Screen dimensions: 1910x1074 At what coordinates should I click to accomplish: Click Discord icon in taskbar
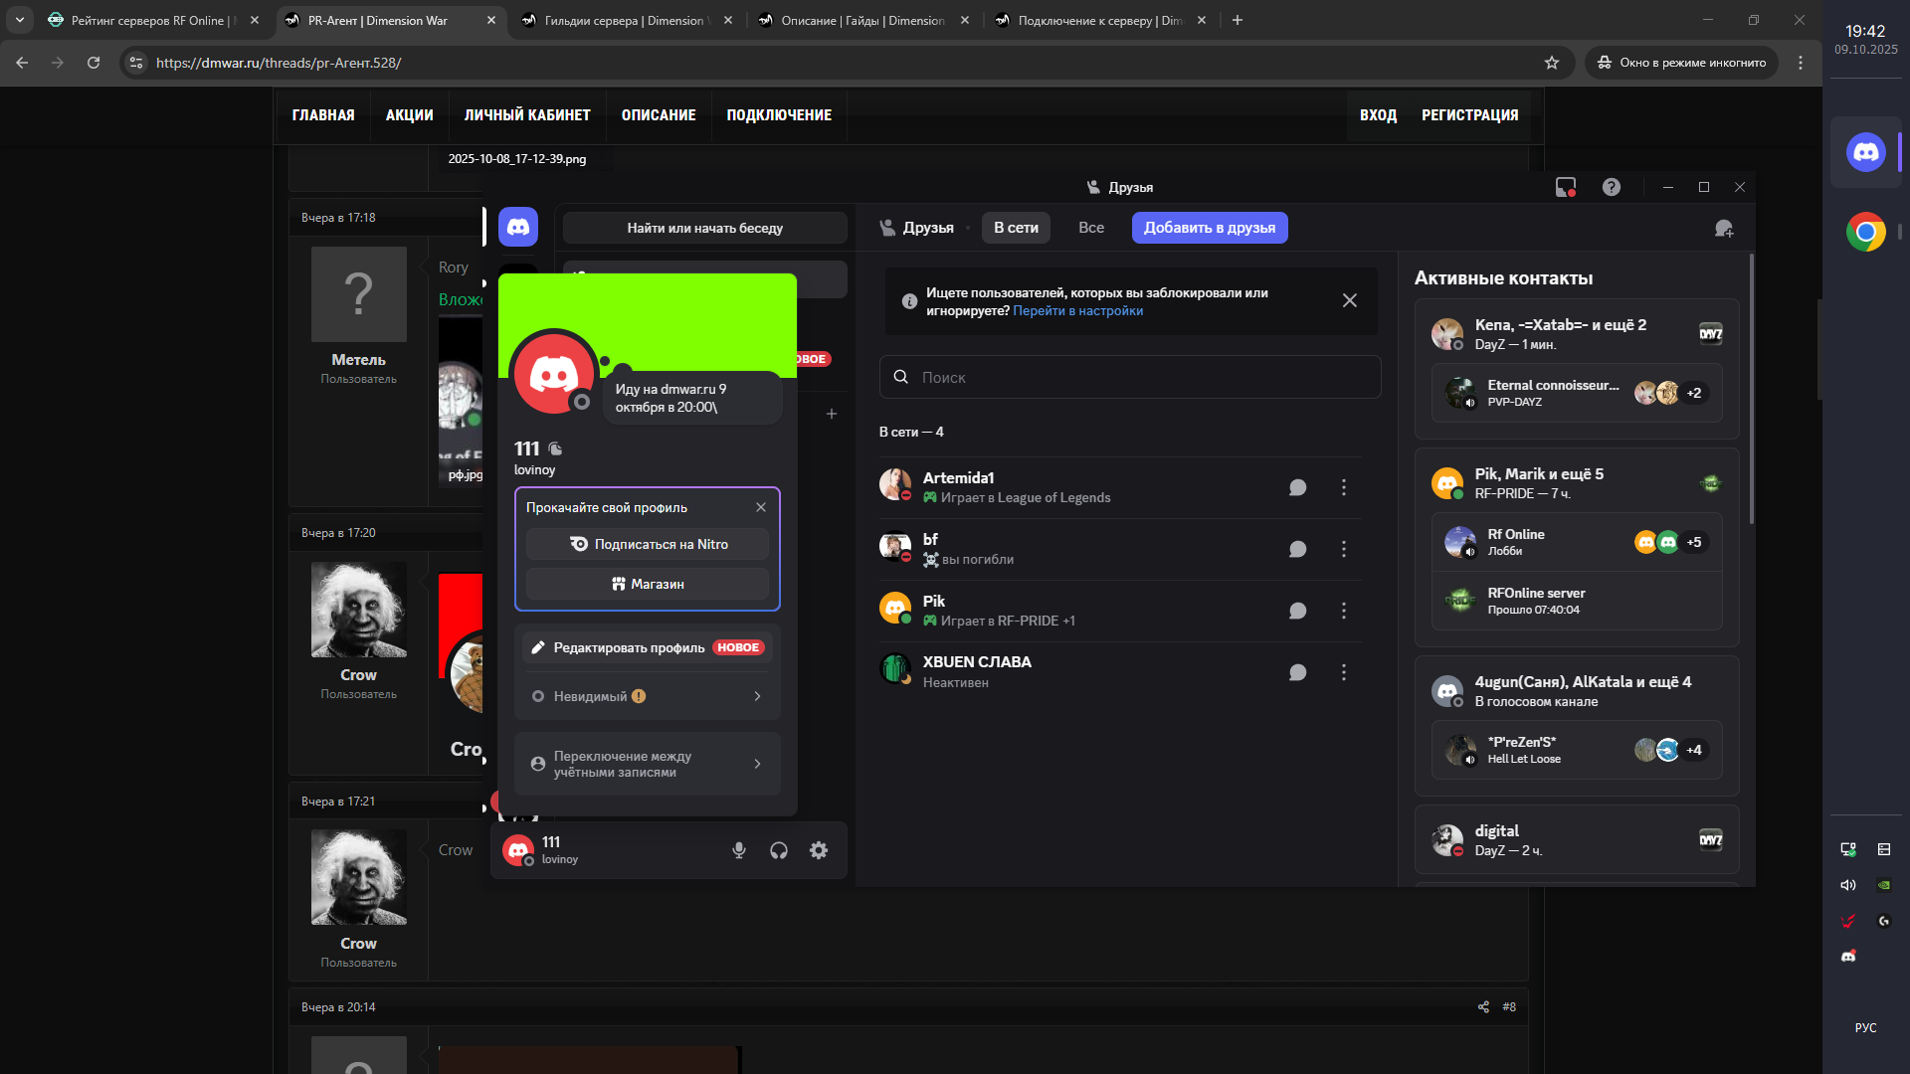[x=1865, y=152]
